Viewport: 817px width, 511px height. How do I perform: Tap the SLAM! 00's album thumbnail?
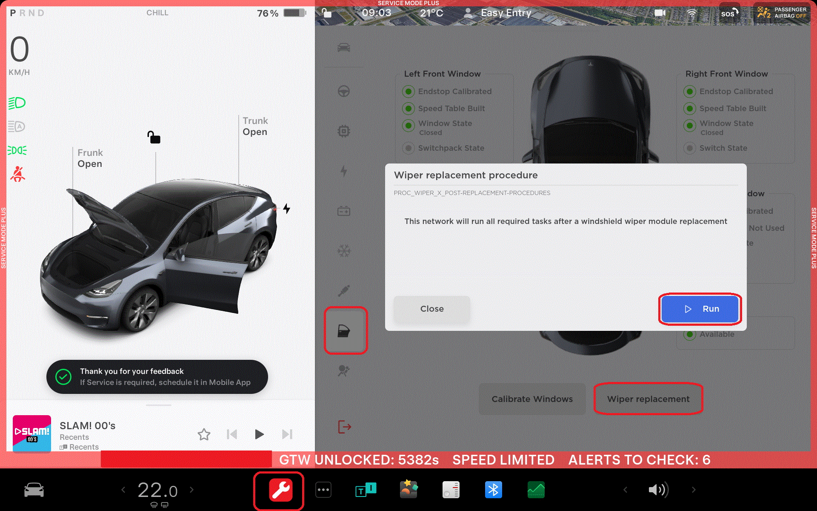tap(32, 433)
